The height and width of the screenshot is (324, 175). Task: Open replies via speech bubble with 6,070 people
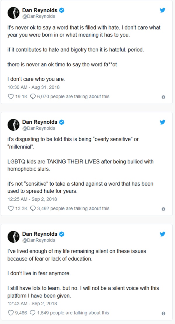(33, 96)
